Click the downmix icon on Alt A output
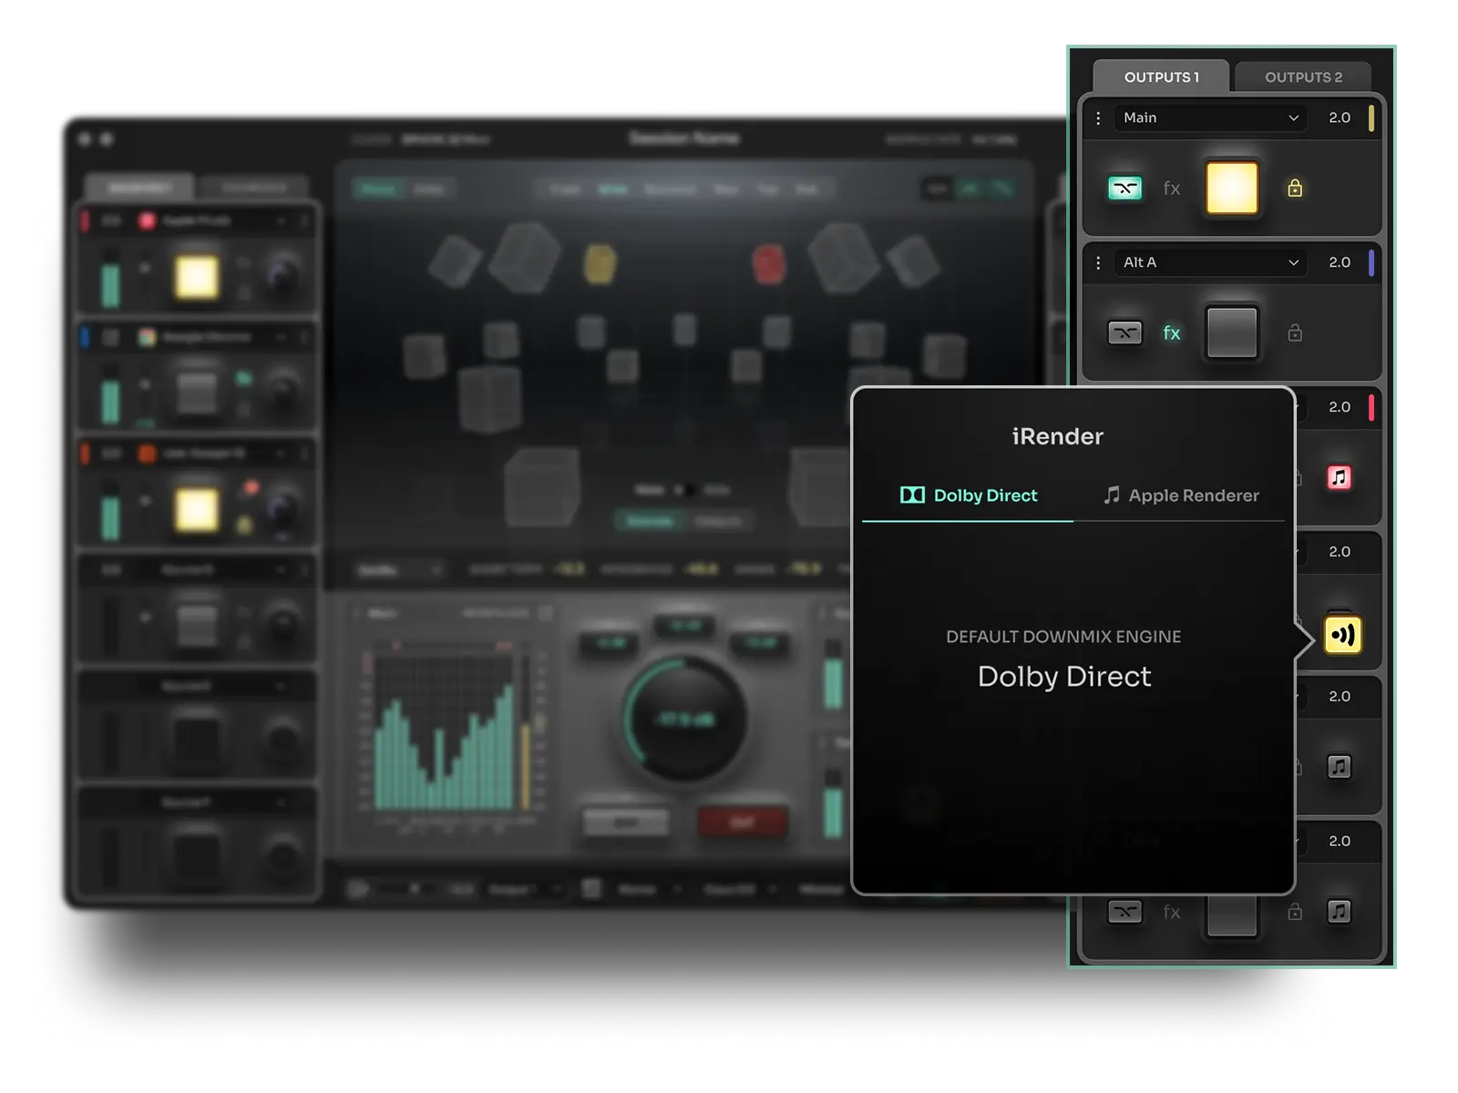 (1125, 333)
